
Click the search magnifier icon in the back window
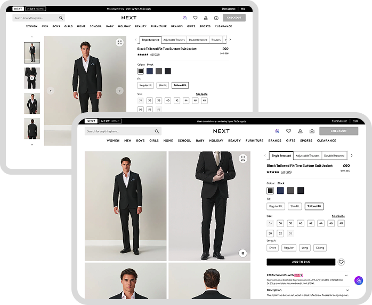(x=61, y=18)
